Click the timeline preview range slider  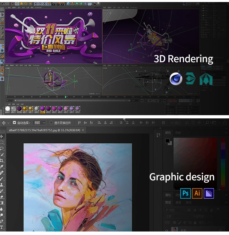click(x=72, y=101)
